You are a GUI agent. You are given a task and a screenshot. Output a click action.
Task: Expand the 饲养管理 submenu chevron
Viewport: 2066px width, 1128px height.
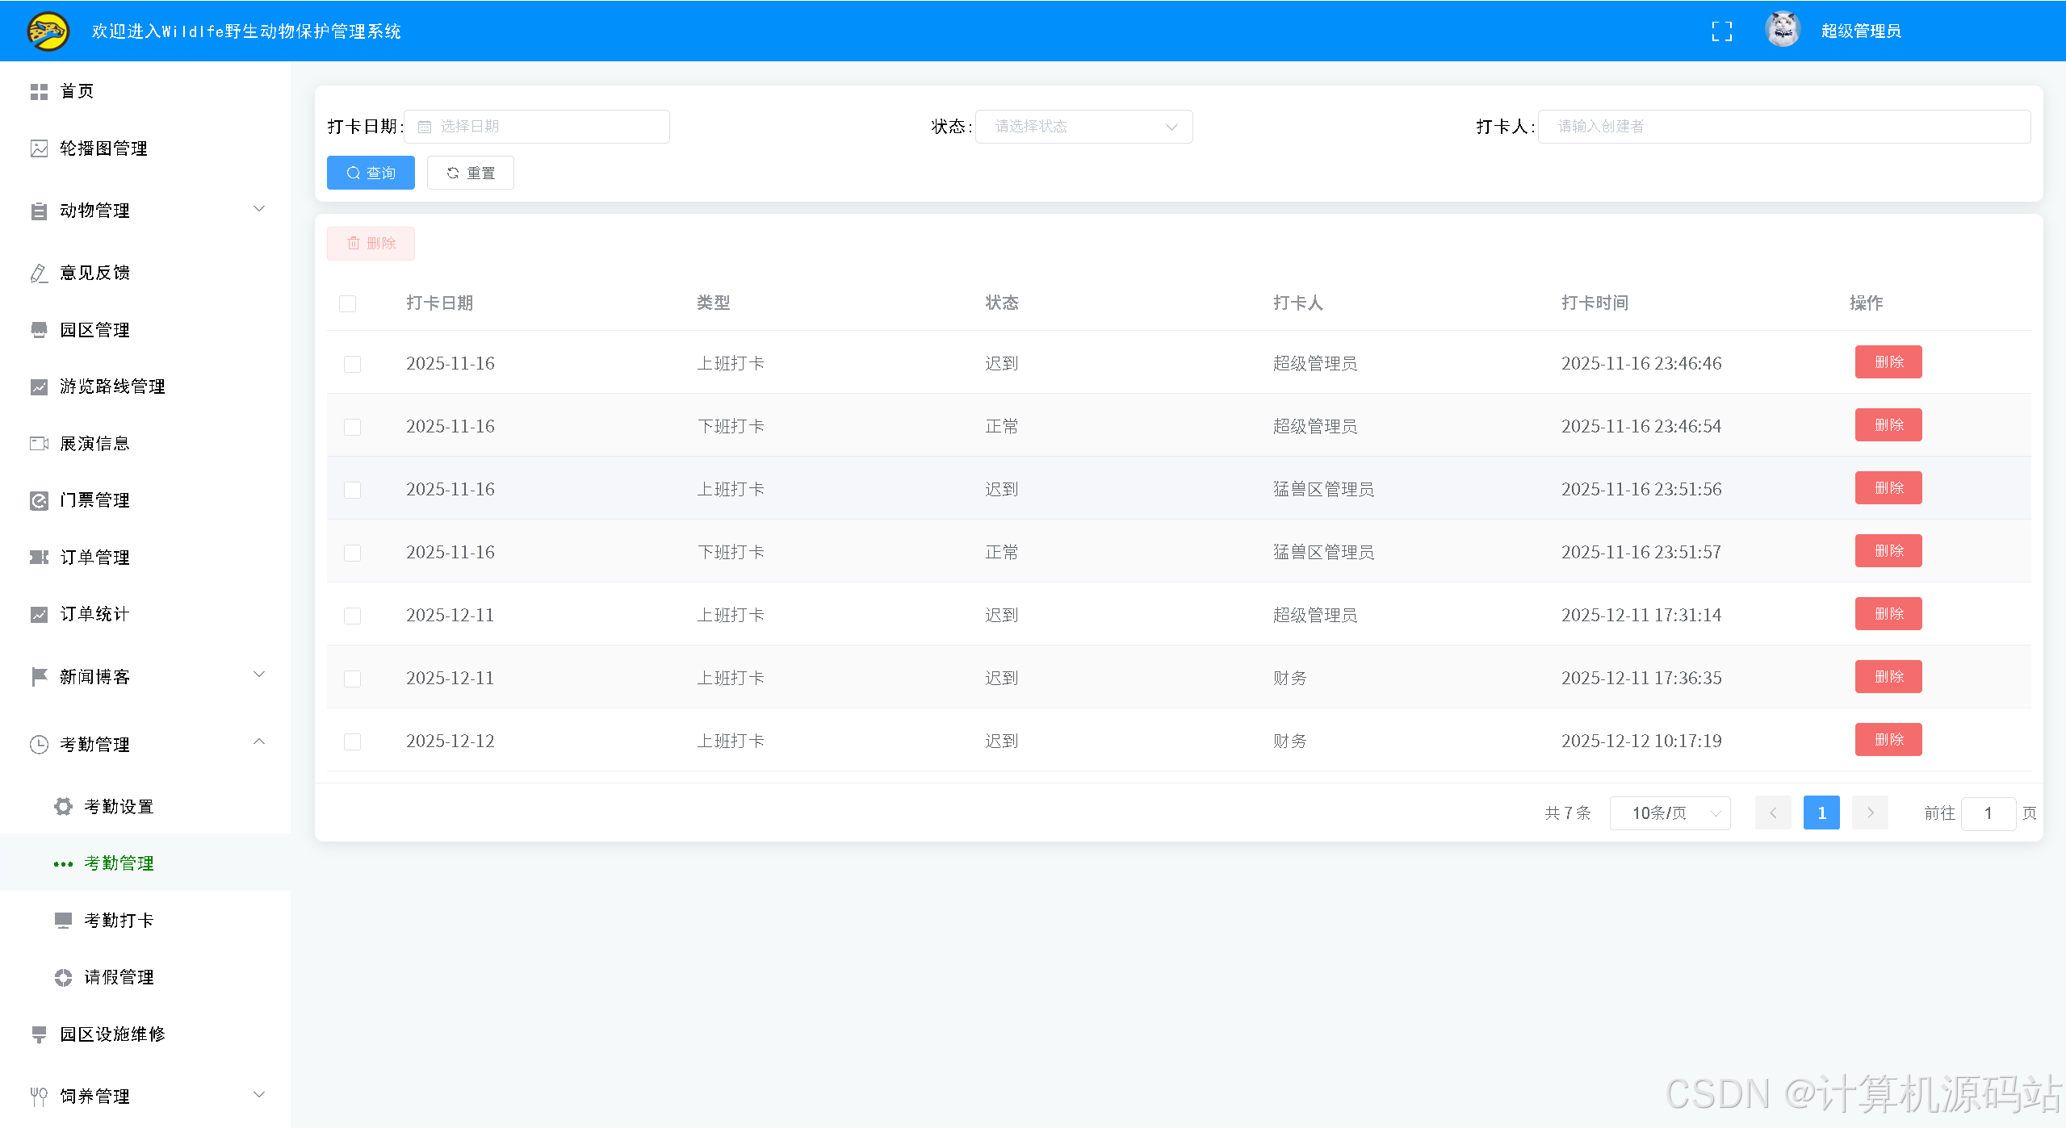point(259,1095)
